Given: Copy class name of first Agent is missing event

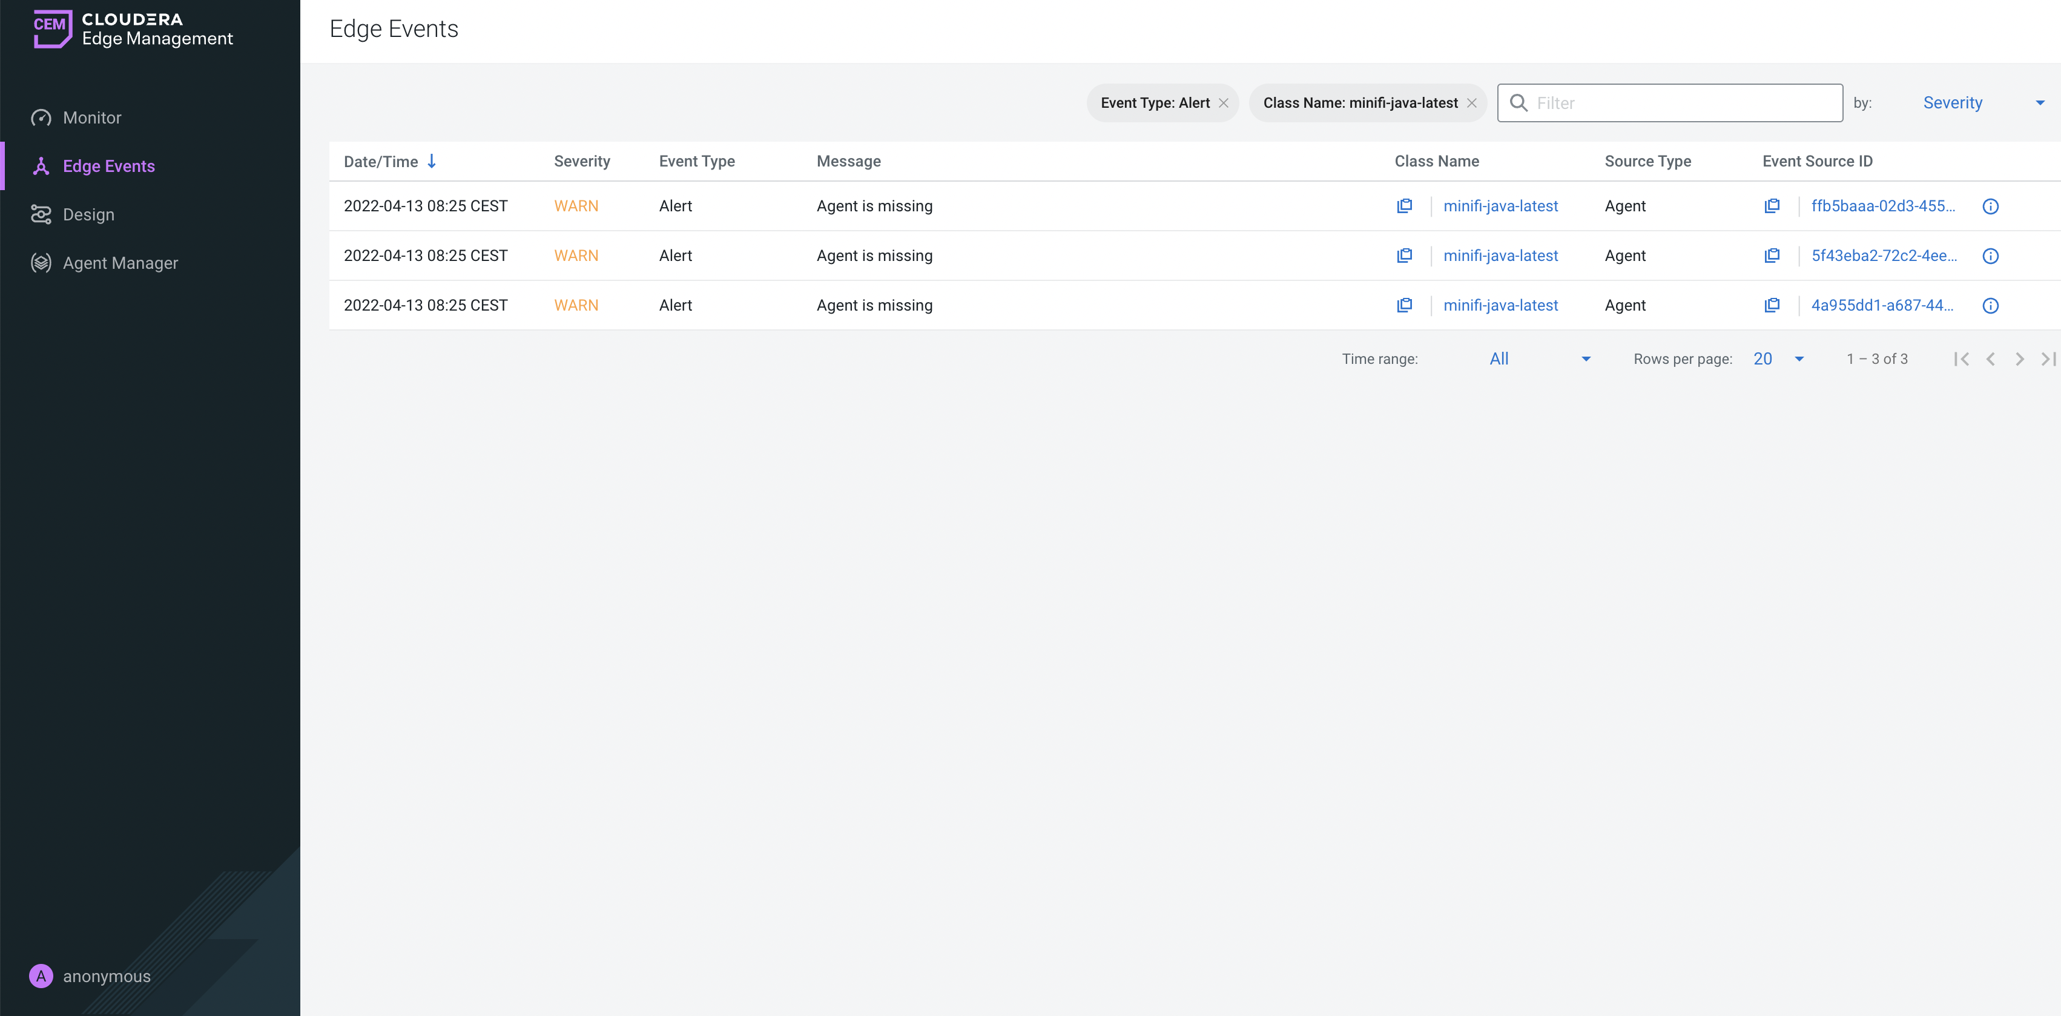Looking at the screenshot, I should [1405, 206].
